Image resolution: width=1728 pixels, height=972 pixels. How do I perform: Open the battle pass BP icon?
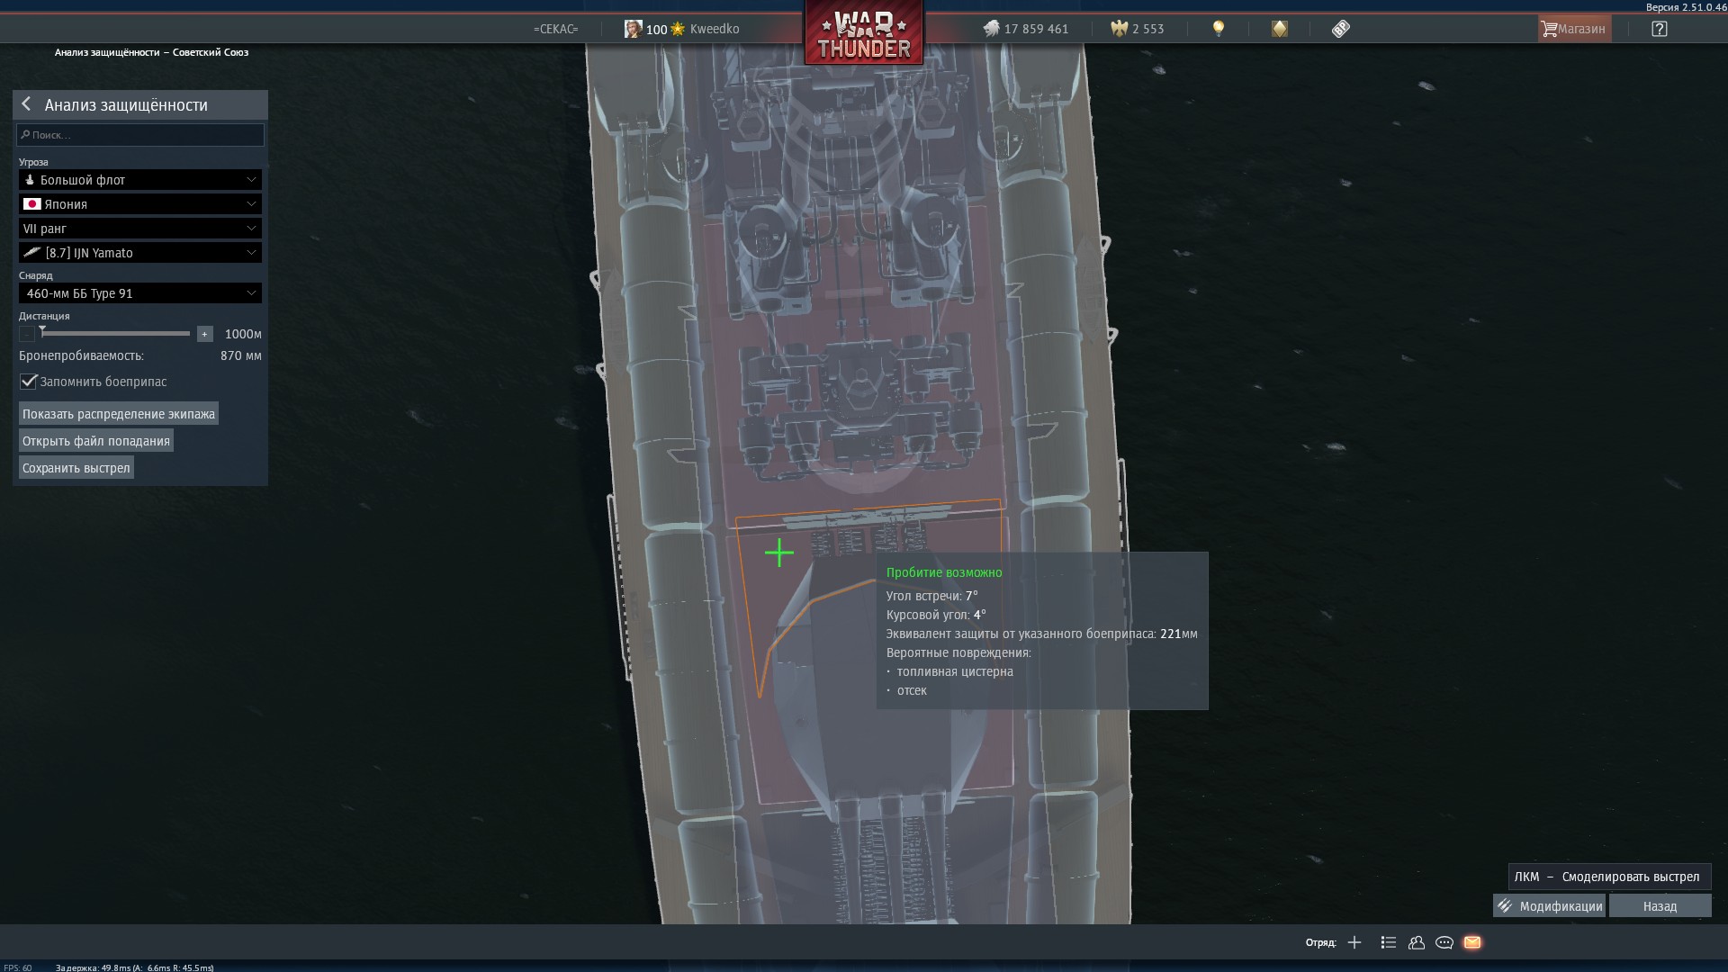(1340, 29)
